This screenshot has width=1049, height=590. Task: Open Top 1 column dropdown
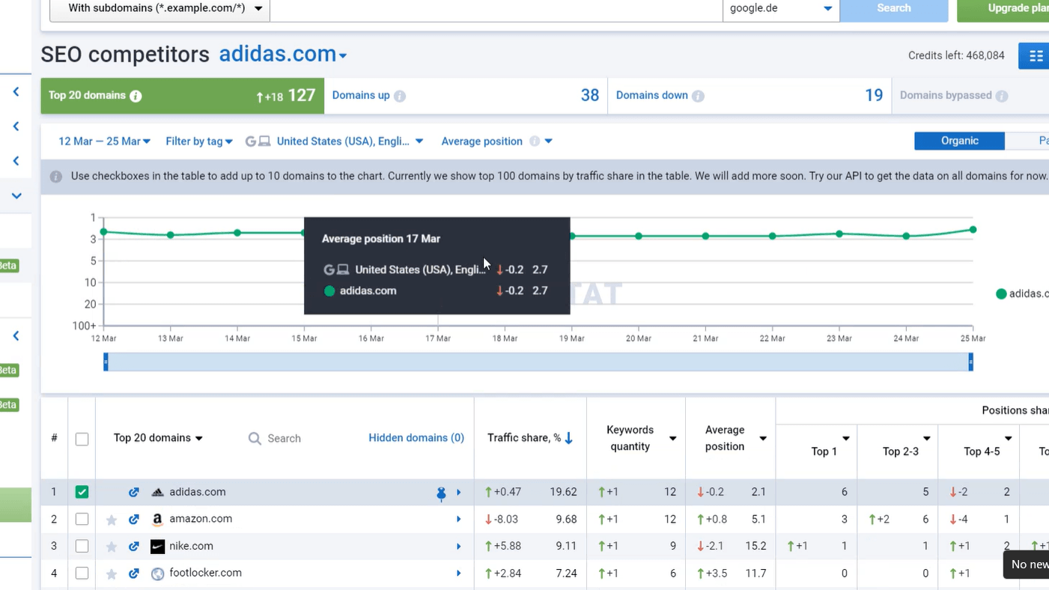(x=846, y=439)
